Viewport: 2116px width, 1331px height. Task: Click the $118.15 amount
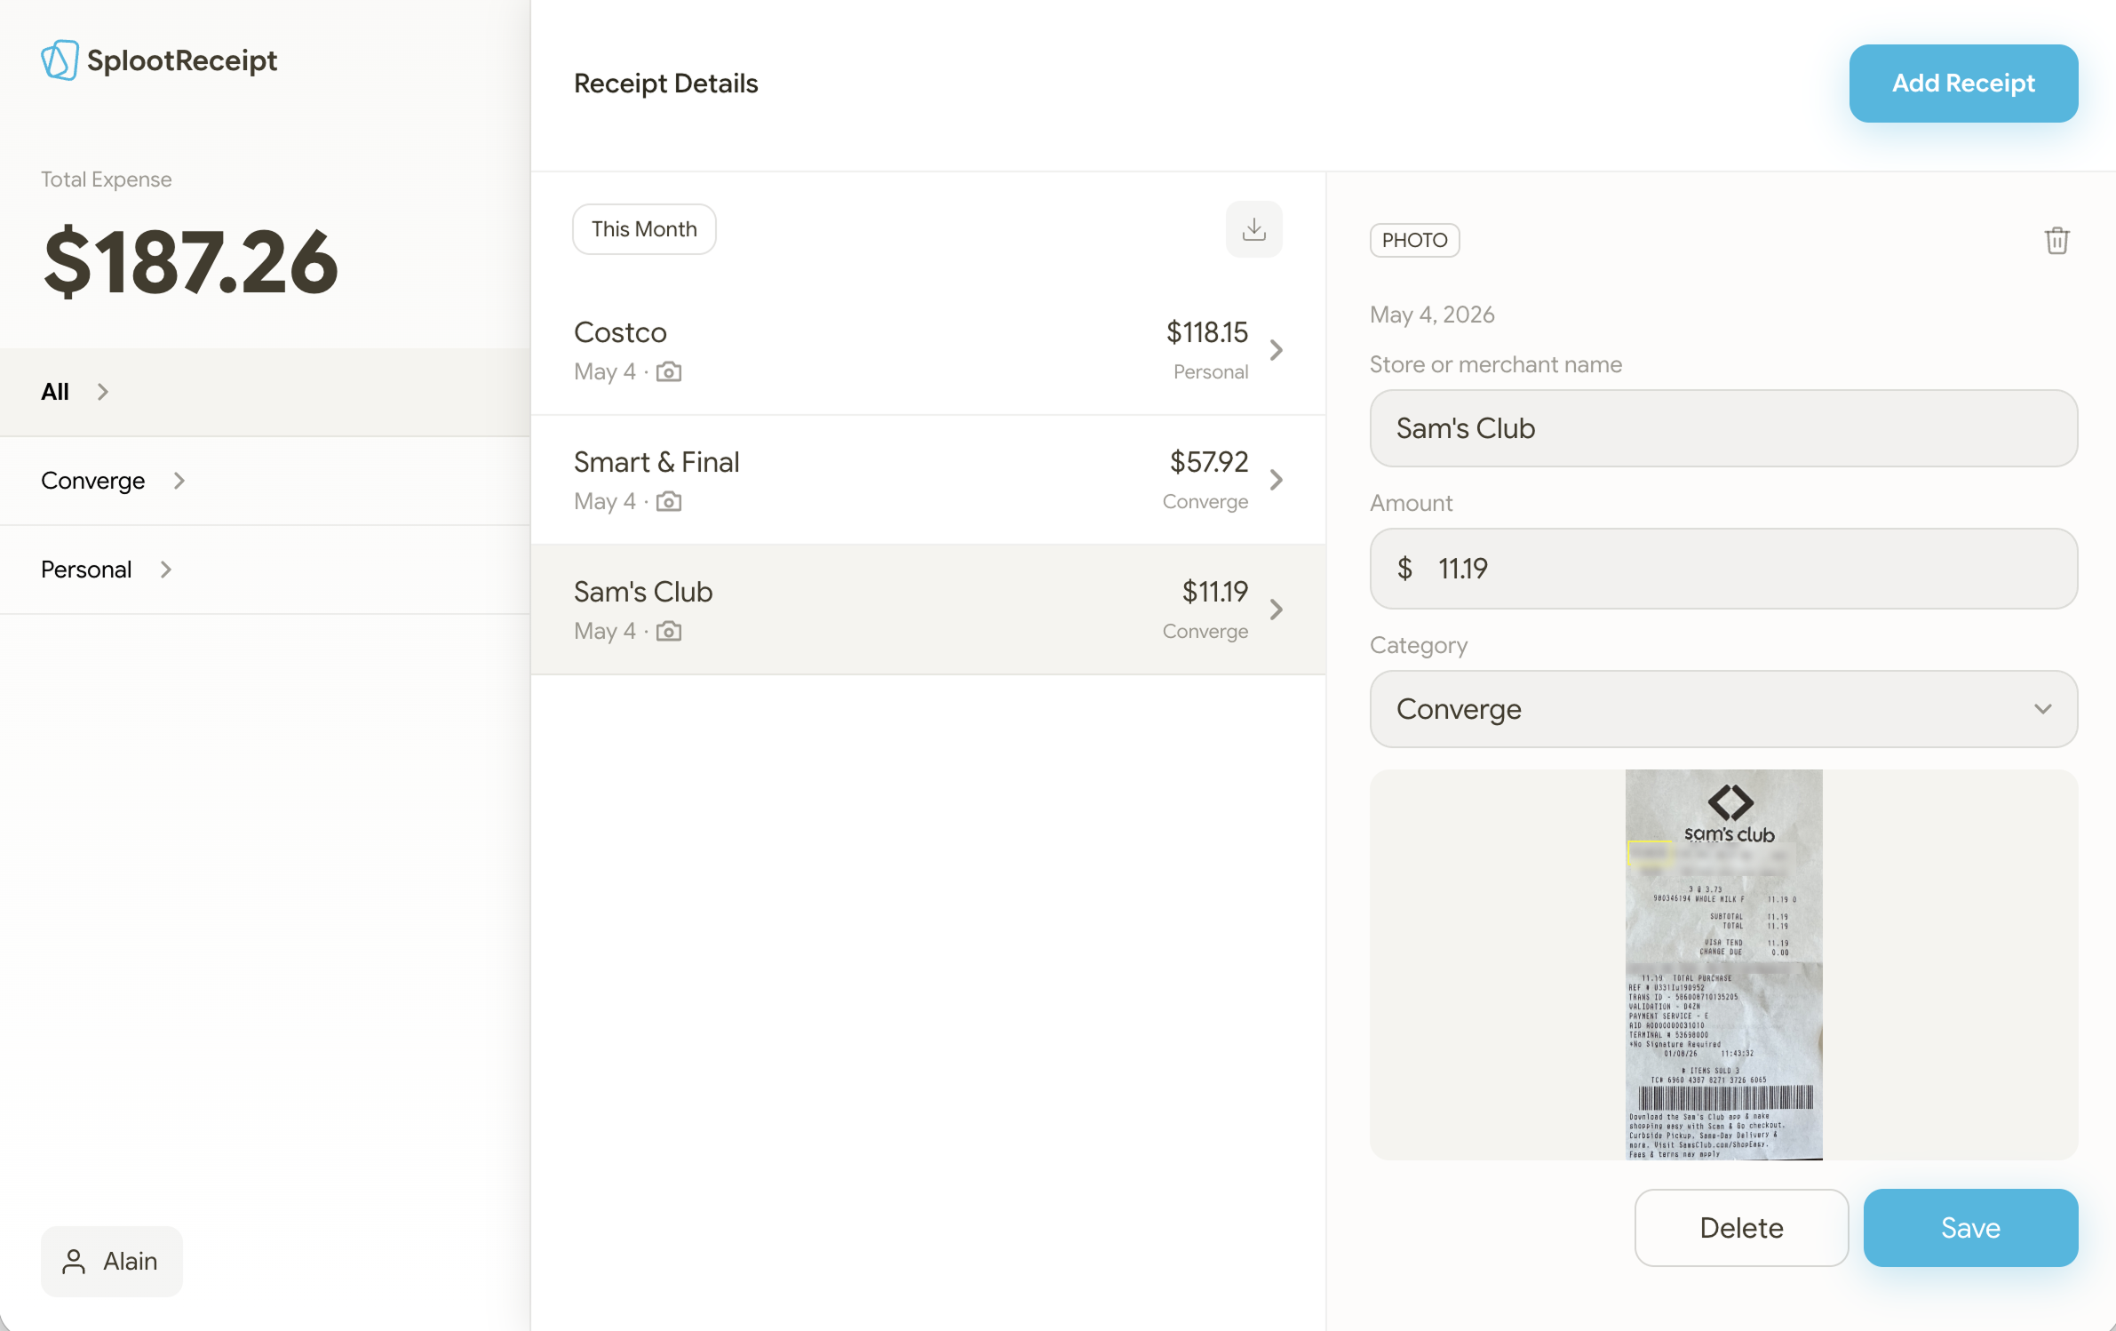pos(1207,332)
